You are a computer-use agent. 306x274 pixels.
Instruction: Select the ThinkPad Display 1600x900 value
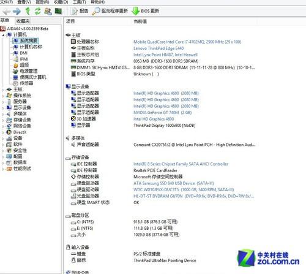165,126
